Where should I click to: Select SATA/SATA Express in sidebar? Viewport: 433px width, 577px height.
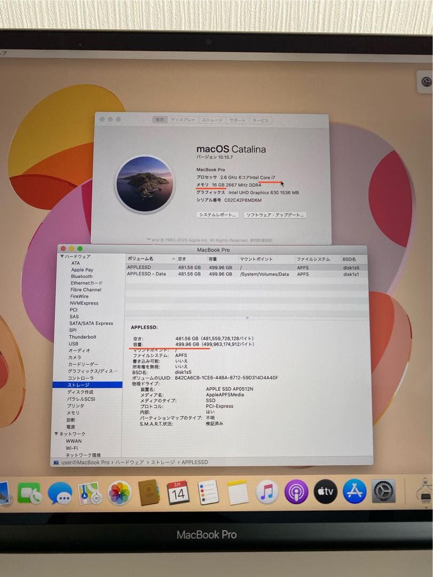[91, 323]
